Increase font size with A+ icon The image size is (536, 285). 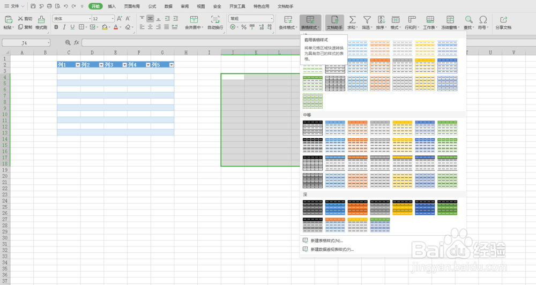click(120, 19)
